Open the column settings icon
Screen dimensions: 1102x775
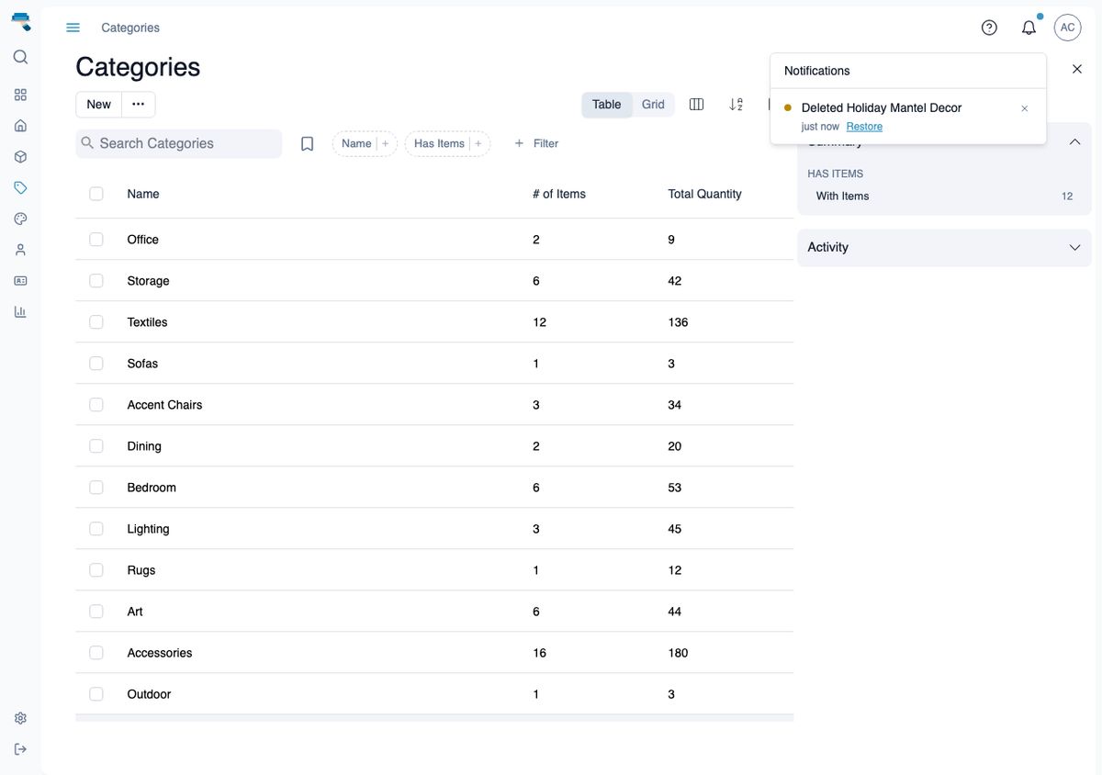696,105
